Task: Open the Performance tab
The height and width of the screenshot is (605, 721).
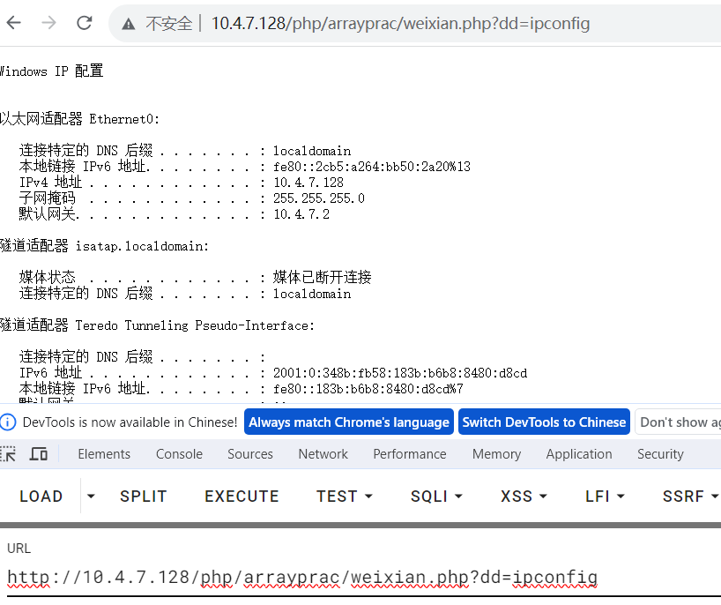Action: (410, 454)
